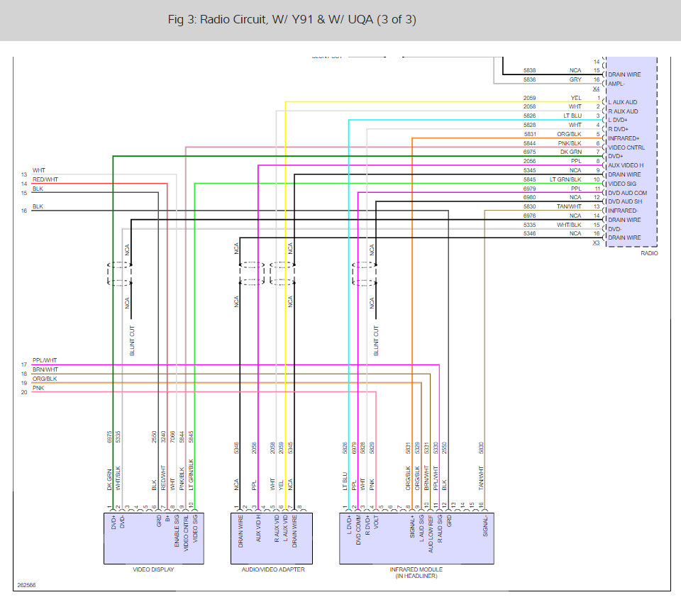Click the 'VIDEO DISPLAY' component caption
The width and height of the screenshot is (681, 607).
[x=153, y=569]
